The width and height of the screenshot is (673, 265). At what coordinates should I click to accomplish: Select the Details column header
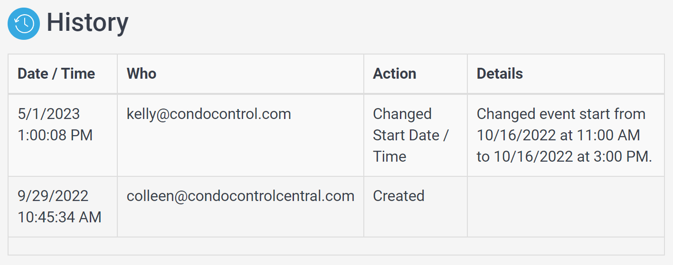[500, 73]
